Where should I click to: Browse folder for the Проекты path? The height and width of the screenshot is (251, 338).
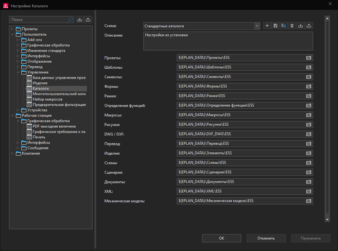[x=309, y=58]
